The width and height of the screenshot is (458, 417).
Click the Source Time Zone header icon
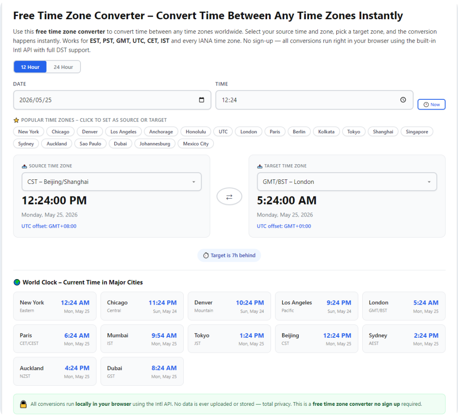(25, 166)
